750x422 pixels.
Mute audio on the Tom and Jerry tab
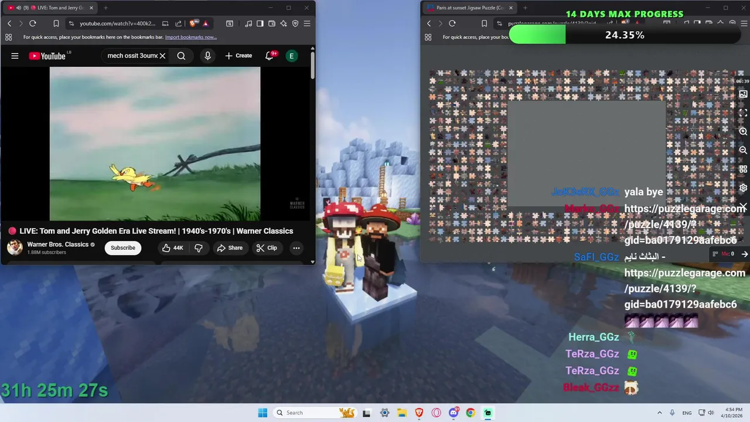coord(19,8)
